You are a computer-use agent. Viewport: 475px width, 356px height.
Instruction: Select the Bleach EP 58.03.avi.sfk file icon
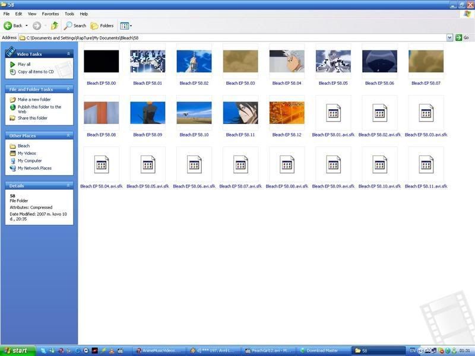426,113
